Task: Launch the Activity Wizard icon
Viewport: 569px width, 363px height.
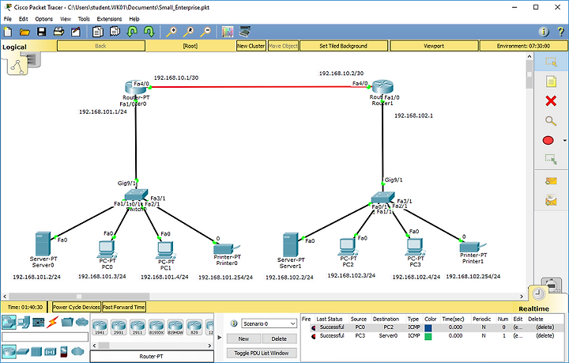Action: [x=76, y=32]
